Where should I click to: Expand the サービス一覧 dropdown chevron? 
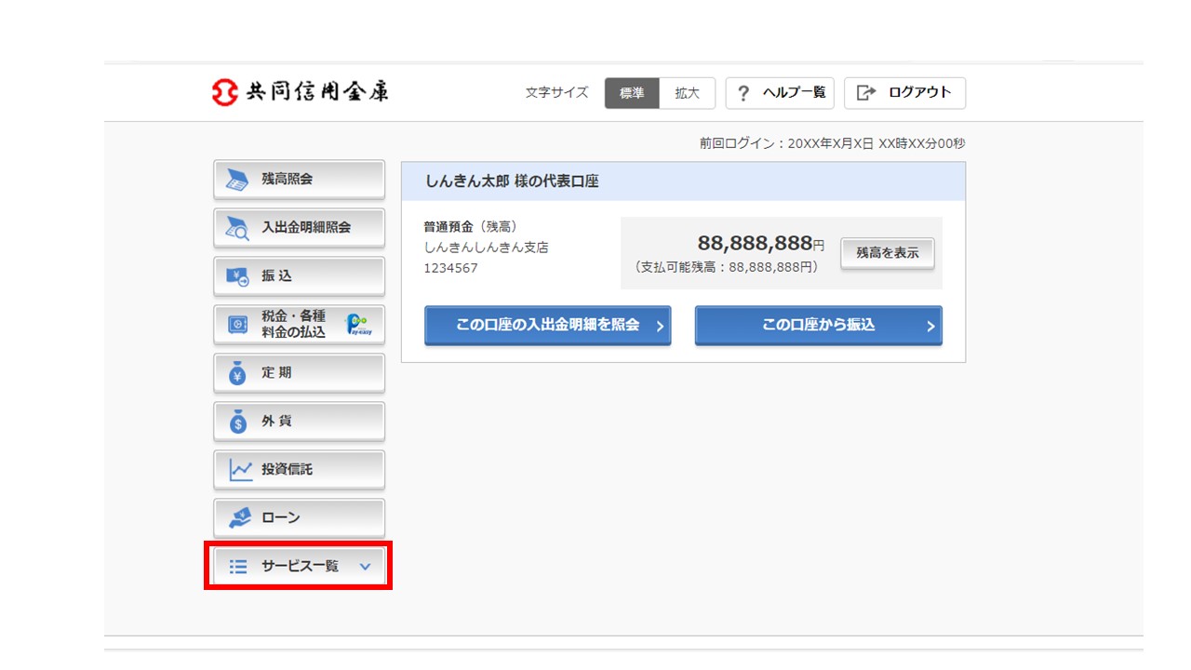point(365,567)
